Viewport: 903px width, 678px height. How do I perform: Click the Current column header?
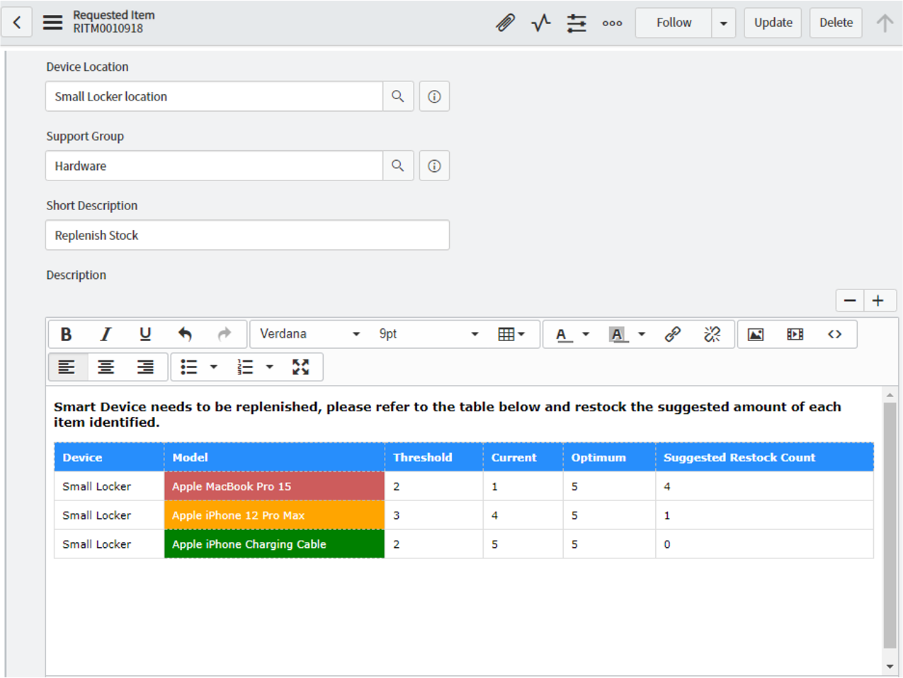click(x=523, y=457)
